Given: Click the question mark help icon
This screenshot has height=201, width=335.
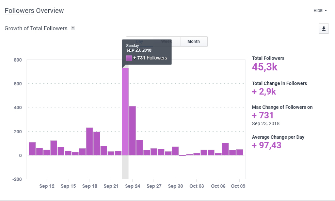Looking at the screenshot, I should pos(73,29).
